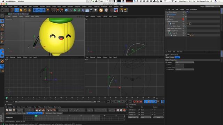The height and width of the screenshot is (125, 223).
Task: Toggle Autokeying on the timeline bar
Action: pos(138,102)
